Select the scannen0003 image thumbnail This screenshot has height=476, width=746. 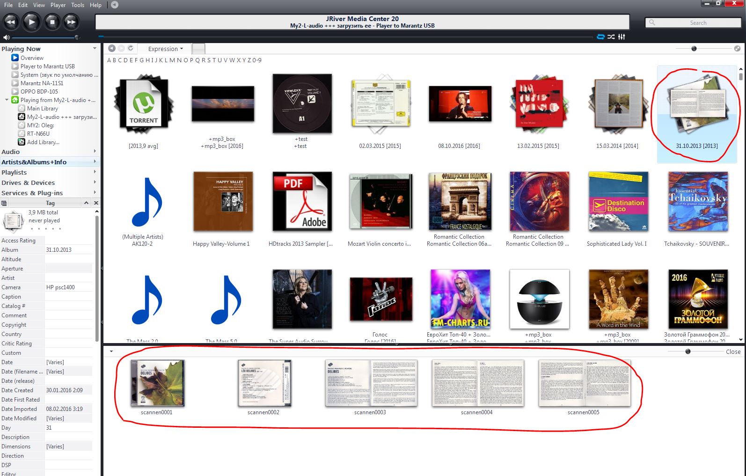371,383
